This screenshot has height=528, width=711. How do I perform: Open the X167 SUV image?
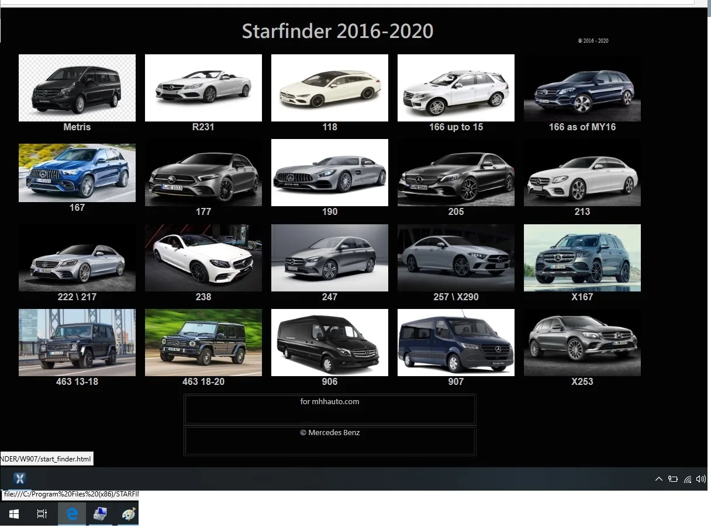(582, 258)
